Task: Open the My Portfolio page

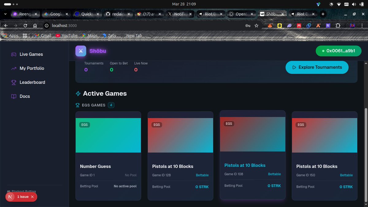Action: (32, 68)
